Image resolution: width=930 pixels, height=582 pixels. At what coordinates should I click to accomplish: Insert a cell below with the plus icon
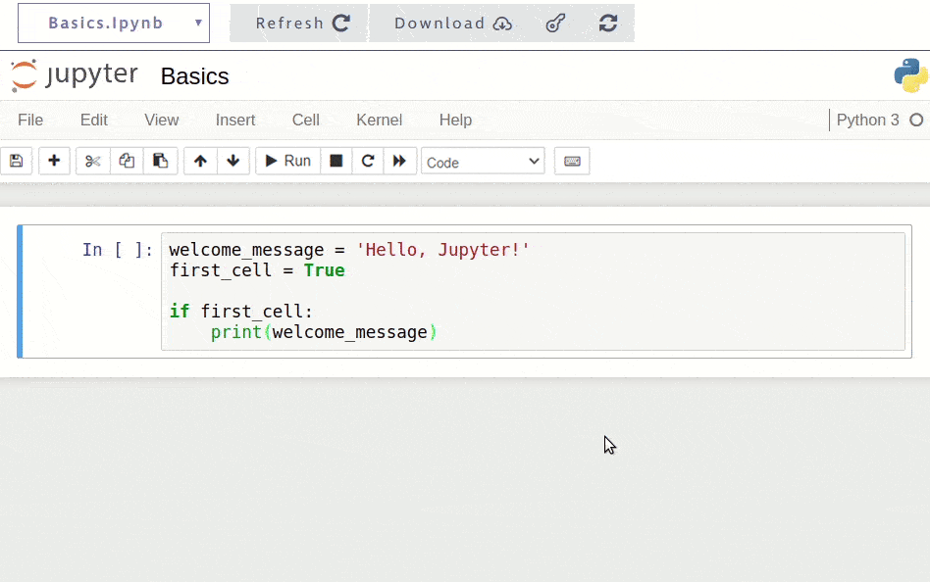click(x=54, y=161)
